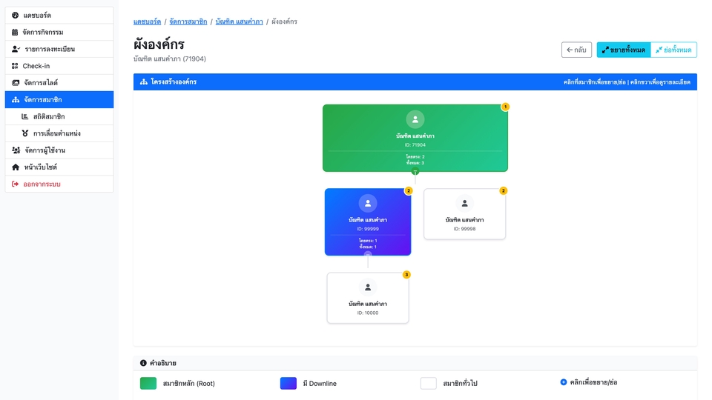Expand all nodes with ขยายทั้งหมด button
Image resolution: width=712 pixels, height=400 pixels.
click(623, 50)
